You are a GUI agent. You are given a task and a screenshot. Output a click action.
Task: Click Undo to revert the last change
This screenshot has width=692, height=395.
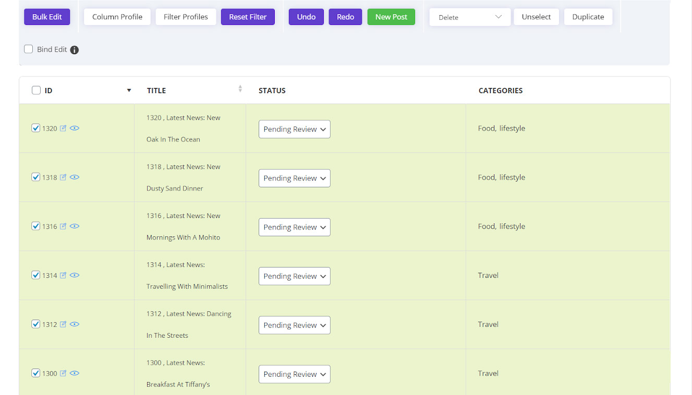306,17
